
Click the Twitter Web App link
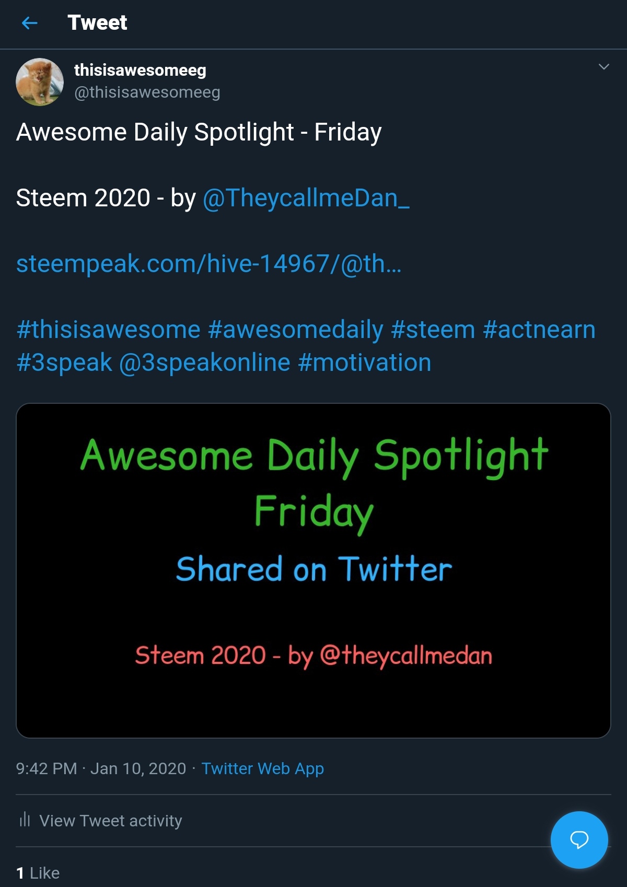click(x=263, y=769)
